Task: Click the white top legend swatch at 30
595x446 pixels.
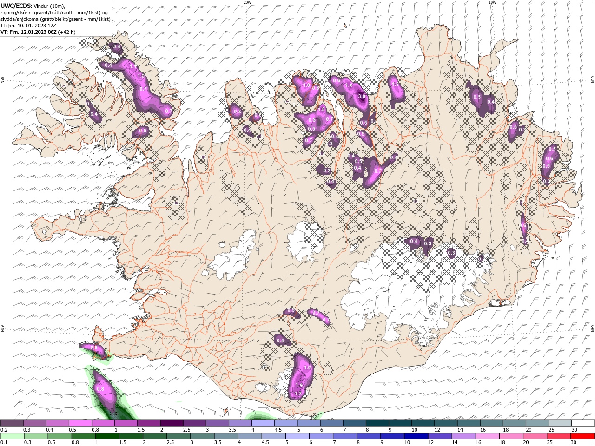Action: (583, 423)
